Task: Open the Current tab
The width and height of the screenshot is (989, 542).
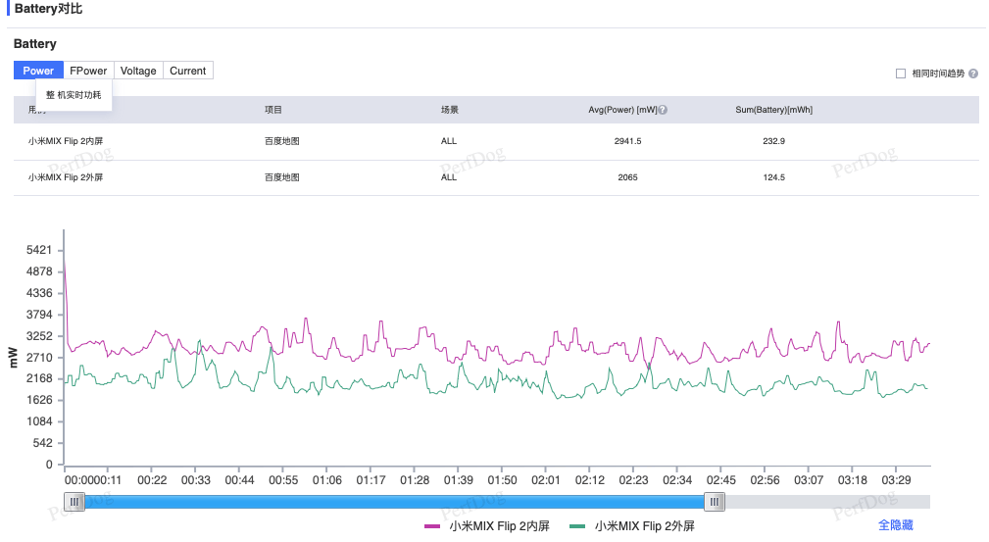Action: tap(188, 71)
